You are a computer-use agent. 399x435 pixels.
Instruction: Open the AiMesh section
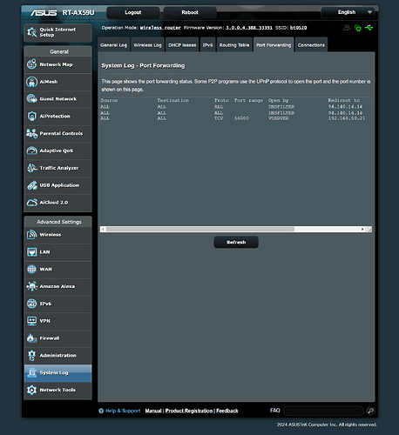coord(57,82)
